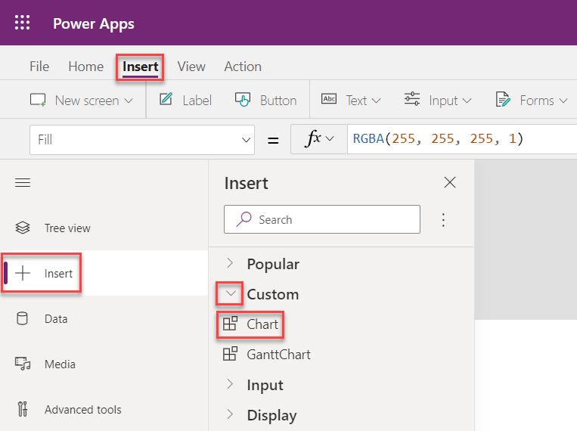Click the three-dot more options icon
The image size is (577, 431).
(444, 220)
